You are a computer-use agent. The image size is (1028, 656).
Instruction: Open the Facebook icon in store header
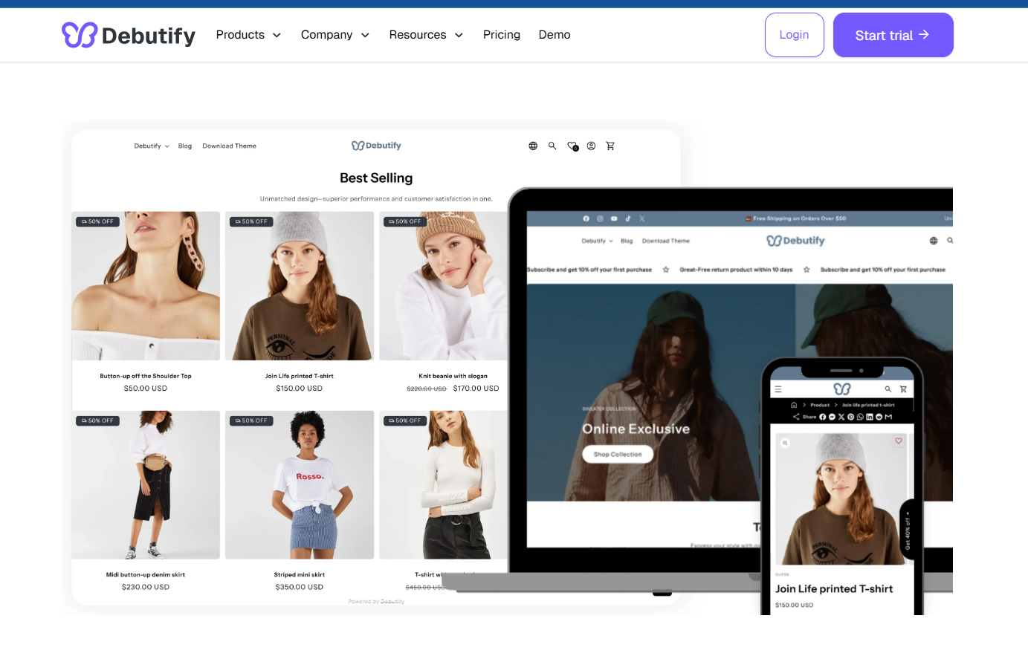[585, 218]
